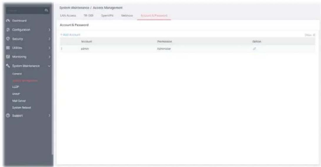
Task: Click the Account & Password section heading
Action: point(74,25)
